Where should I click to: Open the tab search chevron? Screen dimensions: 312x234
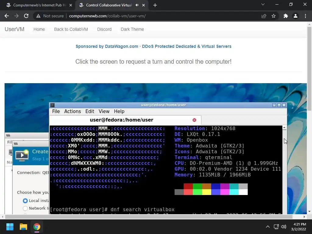pyautogui.click(x=263, y=4)
